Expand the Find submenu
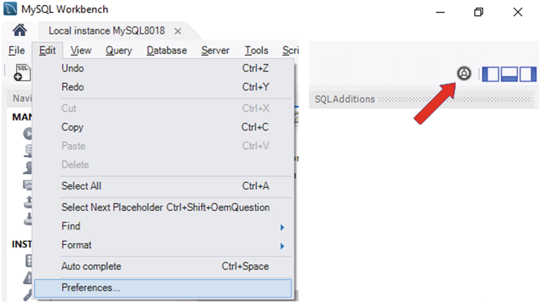Screen dimensions: 541x303 [x=163, y=226]
